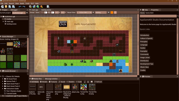The width and height of the screenshot is (179, 101).
Task: Click the globe broadcast icon in the toolbar
Action: [x=38, y=6]
